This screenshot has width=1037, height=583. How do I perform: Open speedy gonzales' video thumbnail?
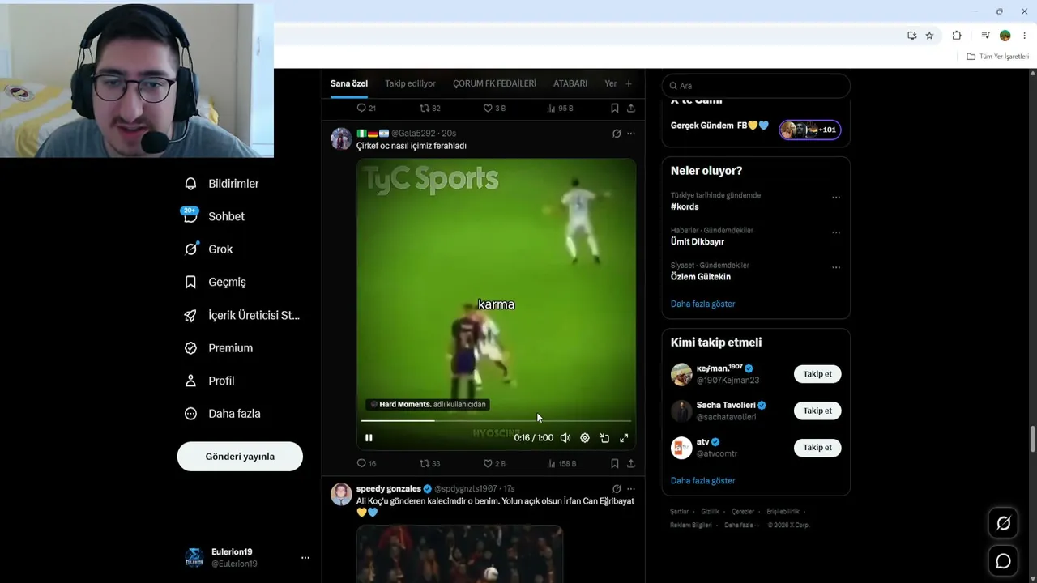(x=459, y=554)
